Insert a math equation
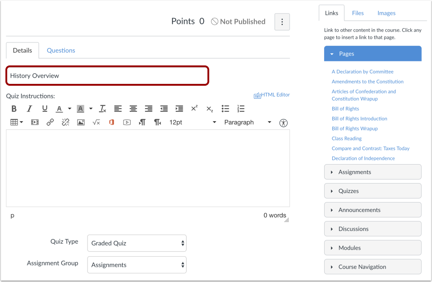 point(96,122)
